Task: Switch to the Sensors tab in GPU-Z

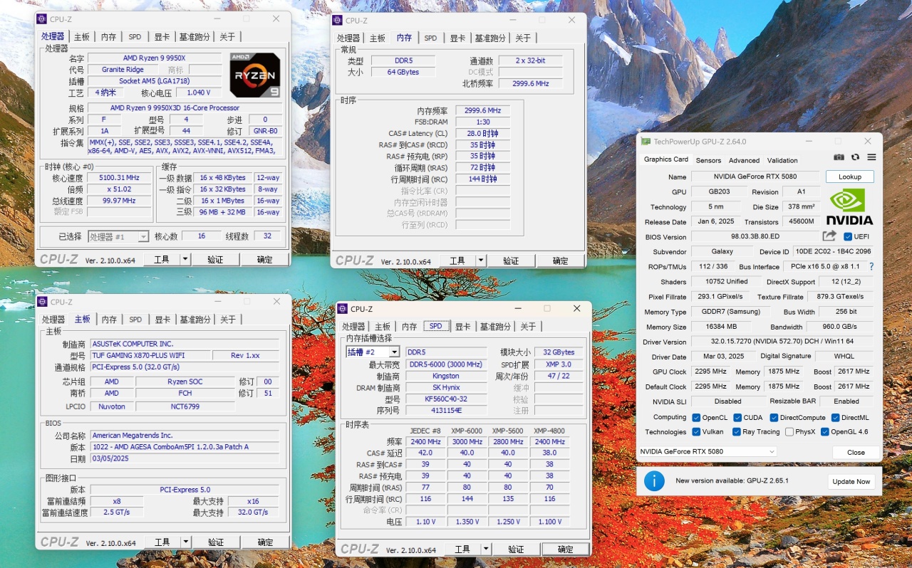Action: click(x=708, y=160)
